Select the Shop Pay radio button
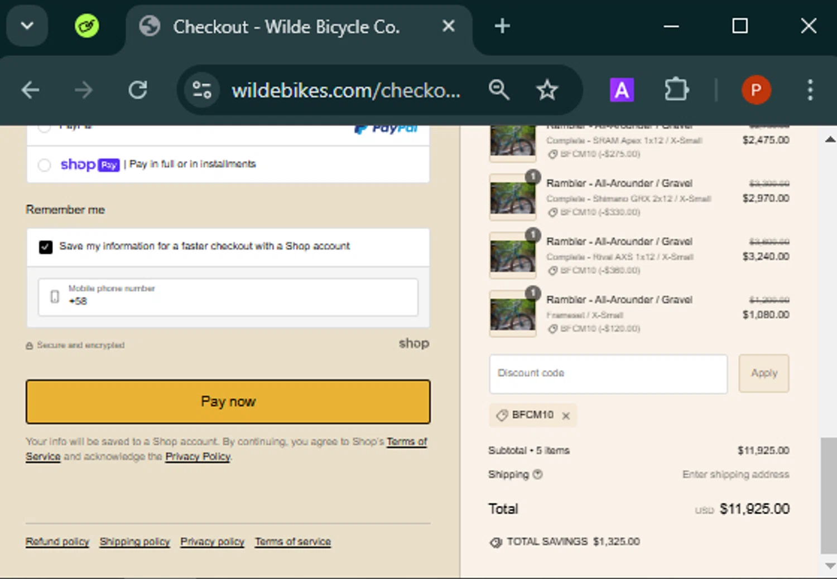 point(44,165)
